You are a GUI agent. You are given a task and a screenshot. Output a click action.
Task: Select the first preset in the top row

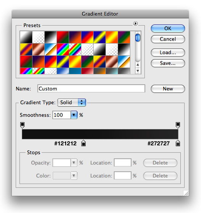[26, 37]
